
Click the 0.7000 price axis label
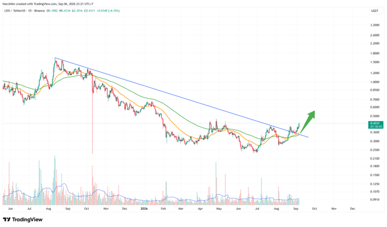point(374,100)
